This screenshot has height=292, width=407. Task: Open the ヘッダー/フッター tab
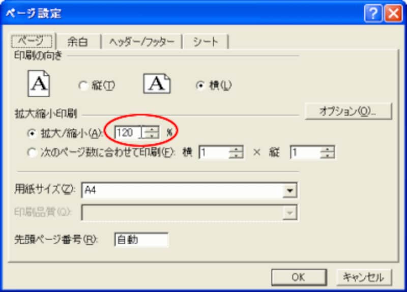[141, 42]
